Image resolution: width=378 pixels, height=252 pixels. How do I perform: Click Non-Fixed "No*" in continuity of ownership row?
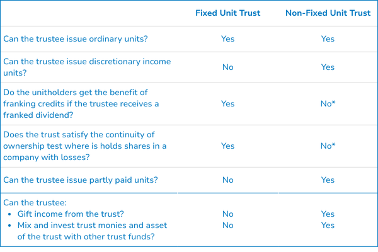(x=328, y=146)
